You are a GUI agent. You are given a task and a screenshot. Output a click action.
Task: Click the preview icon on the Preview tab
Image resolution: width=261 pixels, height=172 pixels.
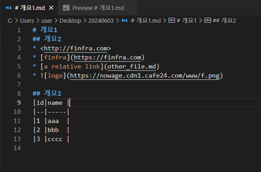pos(66,8)
